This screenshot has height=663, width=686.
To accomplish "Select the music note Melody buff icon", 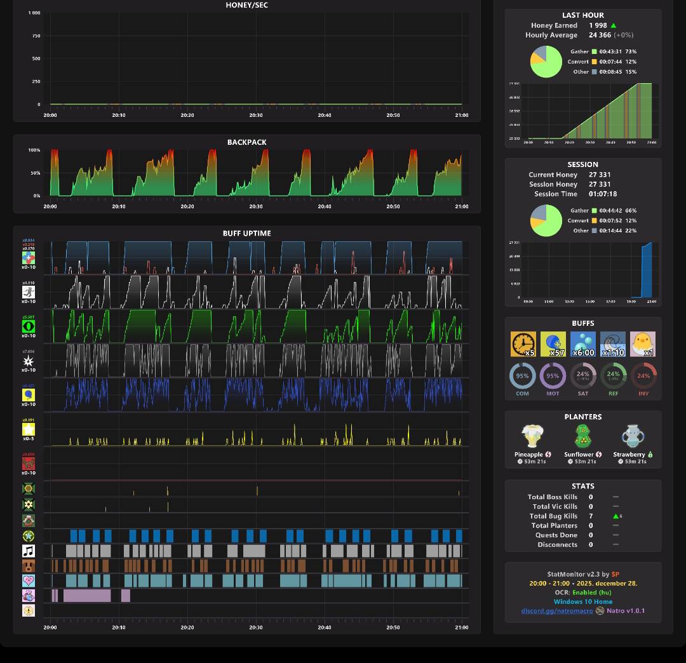I will [x=29, y=551].
